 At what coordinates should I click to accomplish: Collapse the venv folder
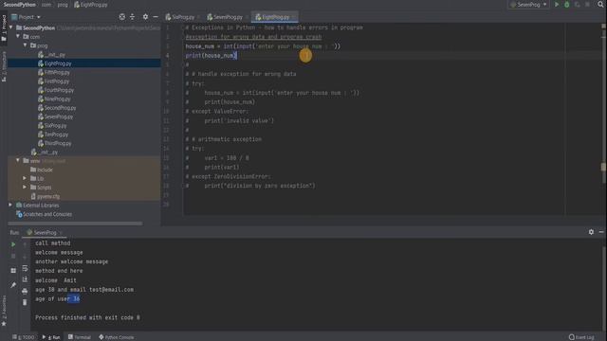[18, 160]
